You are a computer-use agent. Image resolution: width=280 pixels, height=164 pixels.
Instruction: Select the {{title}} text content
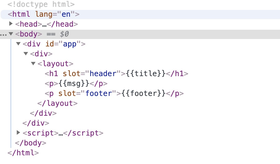[146, 74]
